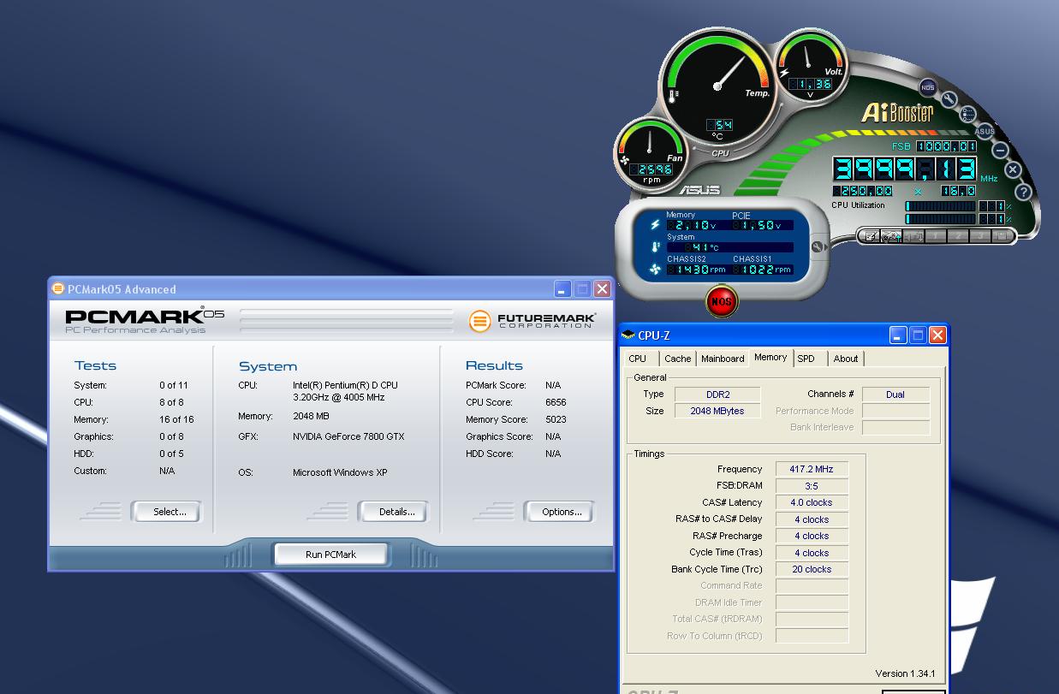1059x694 pixels.
Task: Click the 16.0 multiplier display
Action: click(x=959, y=191)
